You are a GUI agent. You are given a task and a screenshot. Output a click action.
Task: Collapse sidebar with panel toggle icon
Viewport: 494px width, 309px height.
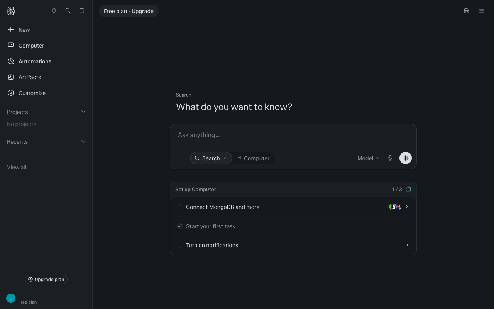pyautogui.click(x=82, y=11)
